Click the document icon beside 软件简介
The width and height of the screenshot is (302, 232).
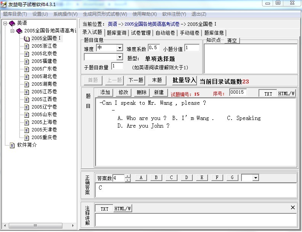[12, 145]
